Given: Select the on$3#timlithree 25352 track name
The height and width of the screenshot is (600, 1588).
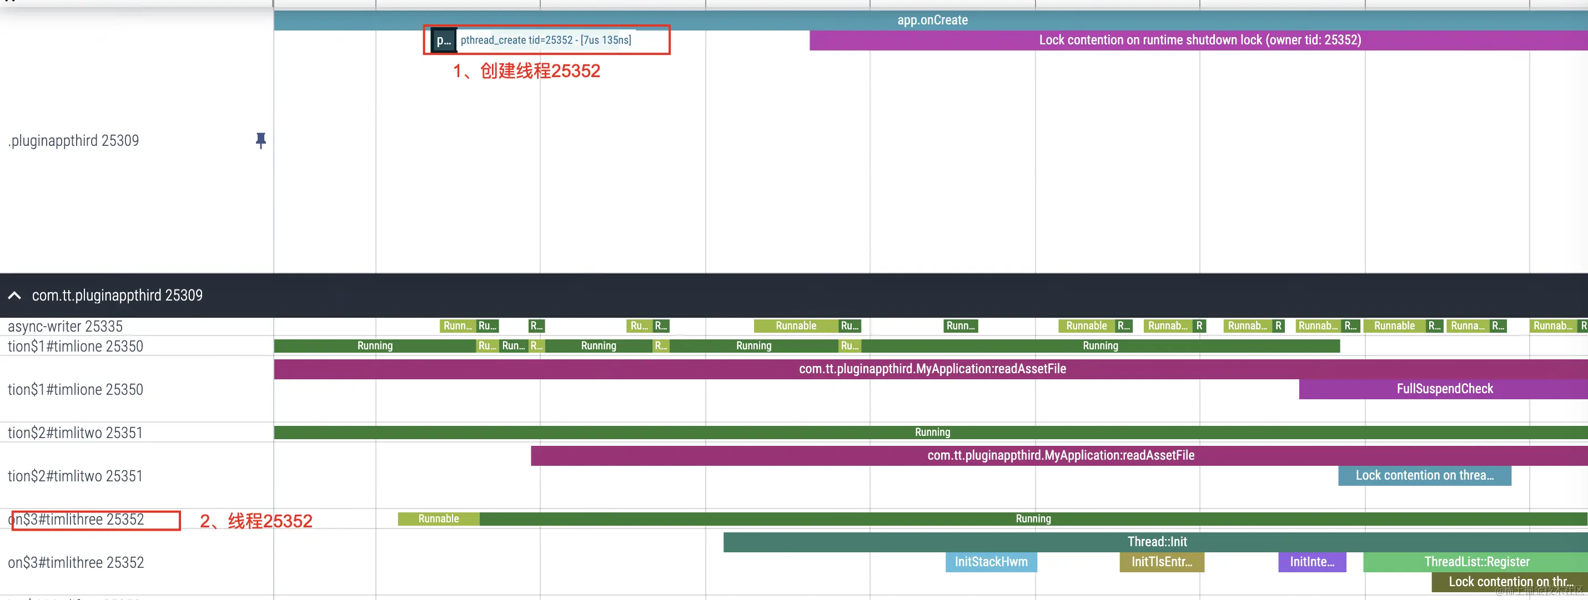Looking at the screenshot, I should click(75, 520).
